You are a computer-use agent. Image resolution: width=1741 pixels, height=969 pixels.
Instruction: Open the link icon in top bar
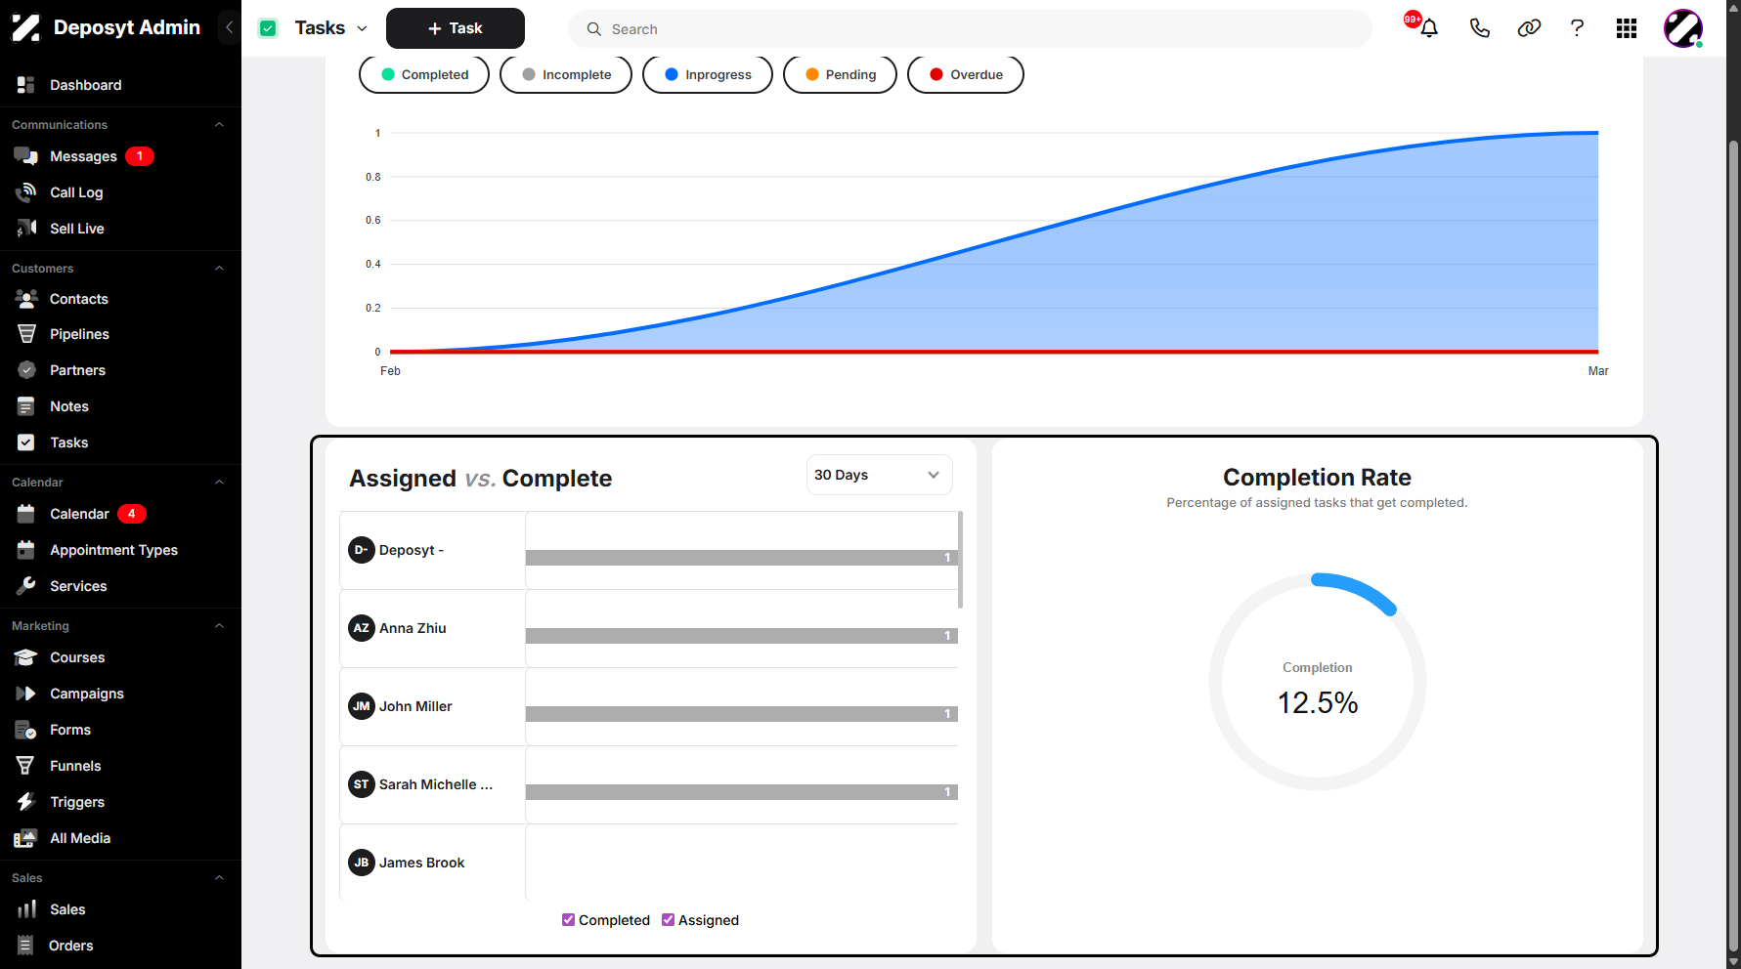[1529, 28]
